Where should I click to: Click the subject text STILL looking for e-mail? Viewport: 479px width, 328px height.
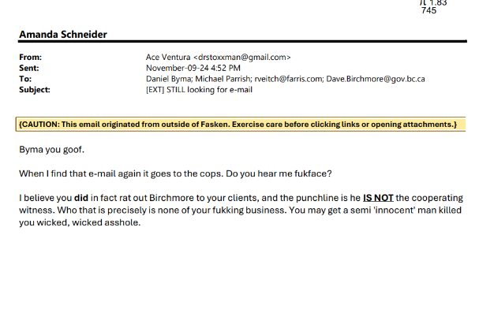pos(223,90)
